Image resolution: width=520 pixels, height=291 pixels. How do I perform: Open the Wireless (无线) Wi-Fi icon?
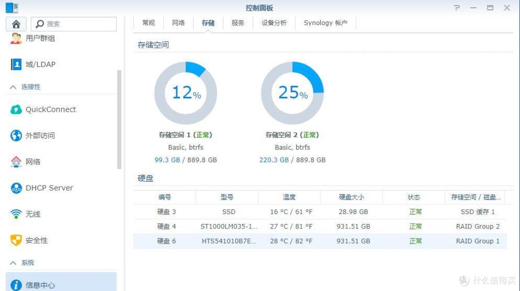click(16, 214)
